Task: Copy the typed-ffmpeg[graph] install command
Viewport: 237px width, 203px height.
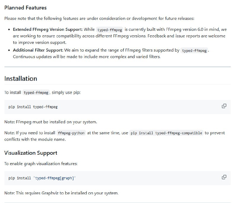Action: [224, 177]
